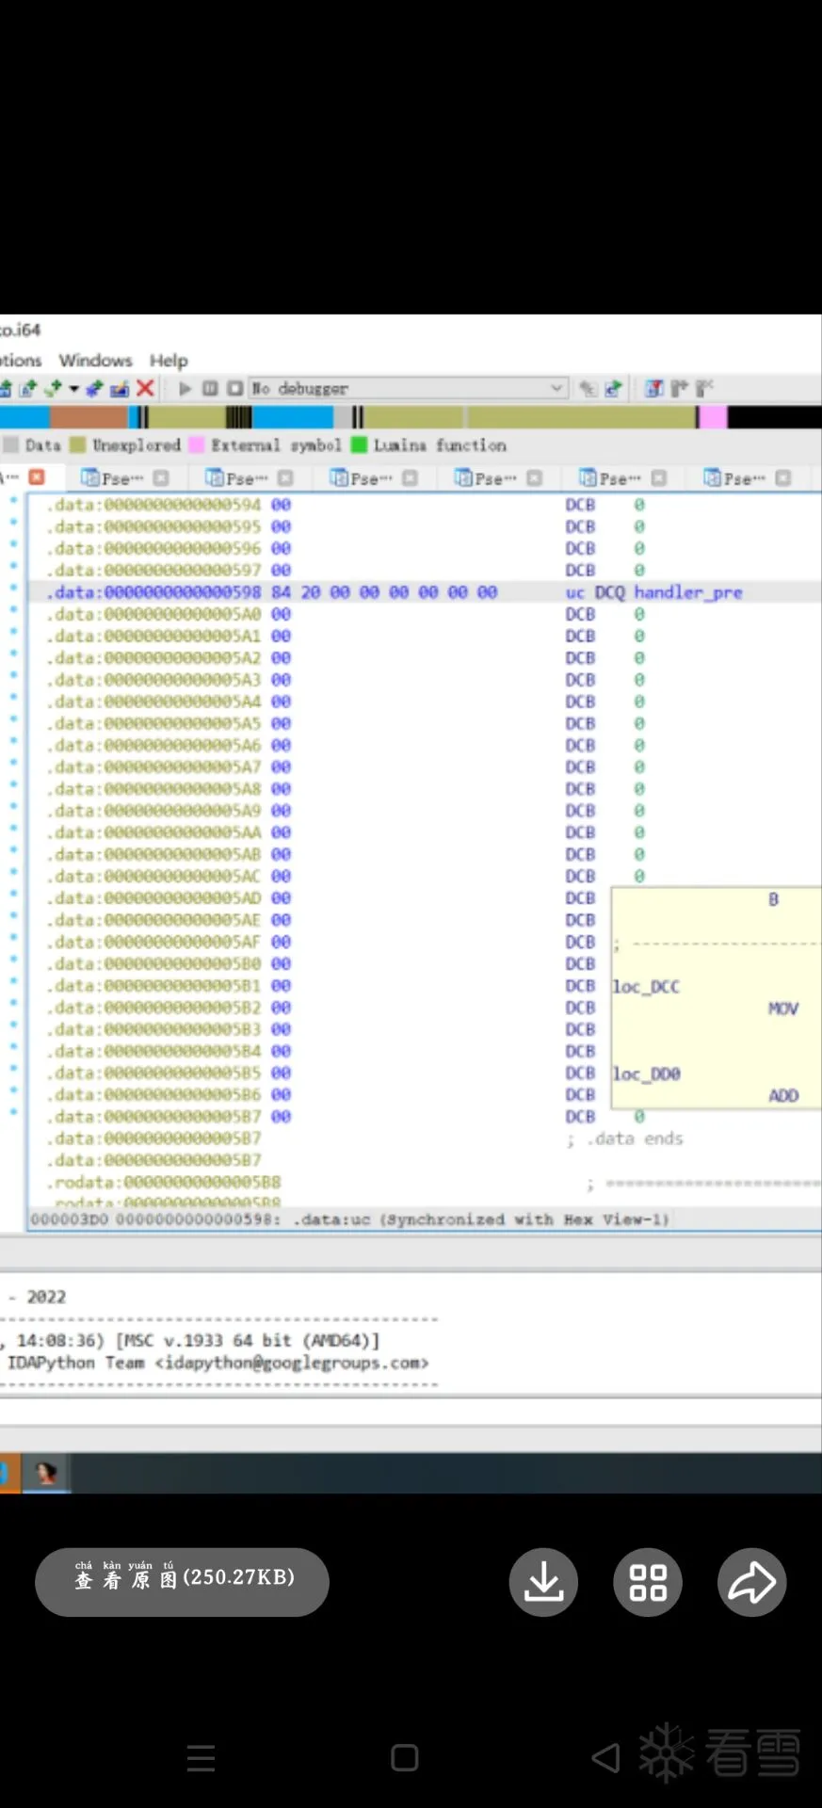822x1808 pixels.
Task: Click address .data:0000000000000597
Action: pos(154,571)
